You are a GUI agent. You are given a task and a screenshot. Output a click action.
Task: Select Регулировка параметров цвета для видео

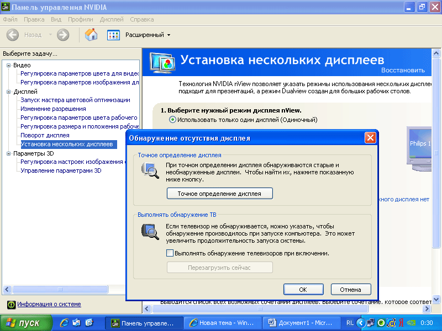click(x=80, y=74)
